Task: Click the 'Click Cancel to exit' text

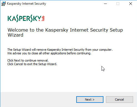Action: tap(32, 64)
